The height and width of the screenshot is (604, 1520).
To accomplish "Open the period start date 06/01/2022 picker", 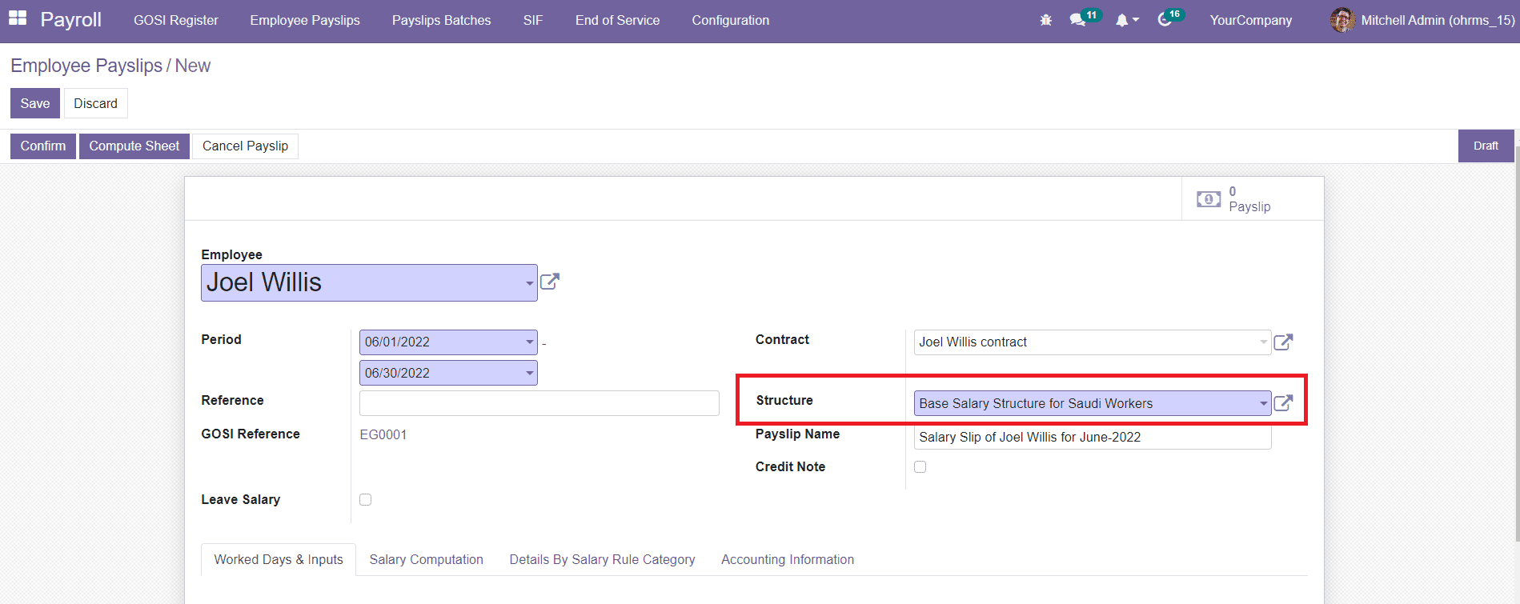I will point(529,342).
